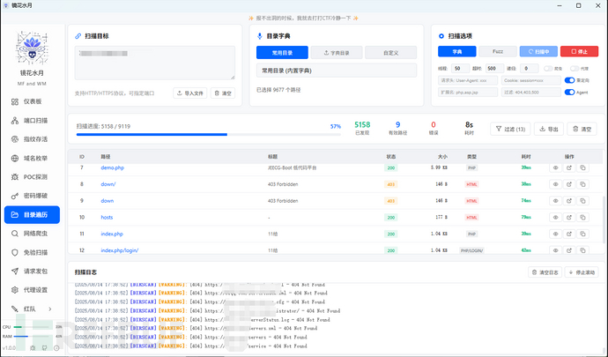The width and height of the screenshot is (608, 357).
Task: Click 清空日志 to clear log
Action: [x=545, y=272]
